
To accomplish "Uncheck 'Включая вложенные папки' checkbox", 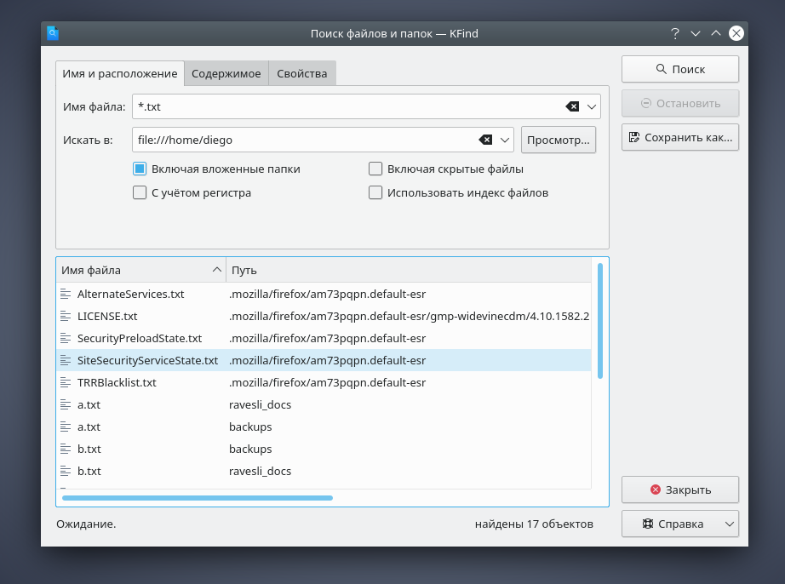I will pyautogui.click(x=140, y=169).
